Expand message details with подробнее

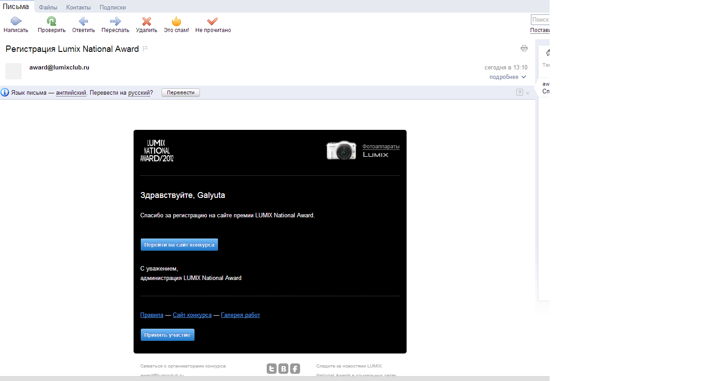[x=508, y=77]
